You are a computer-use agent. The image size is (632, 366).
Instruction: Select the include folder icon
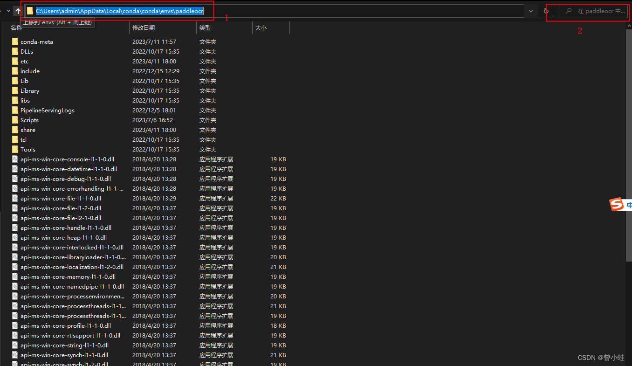(15, 71)
